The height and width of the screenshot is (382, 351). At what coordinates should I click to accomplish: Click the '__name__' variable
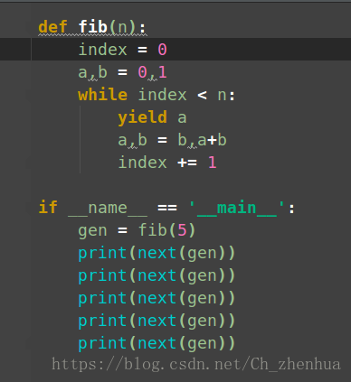pos(108,209)
